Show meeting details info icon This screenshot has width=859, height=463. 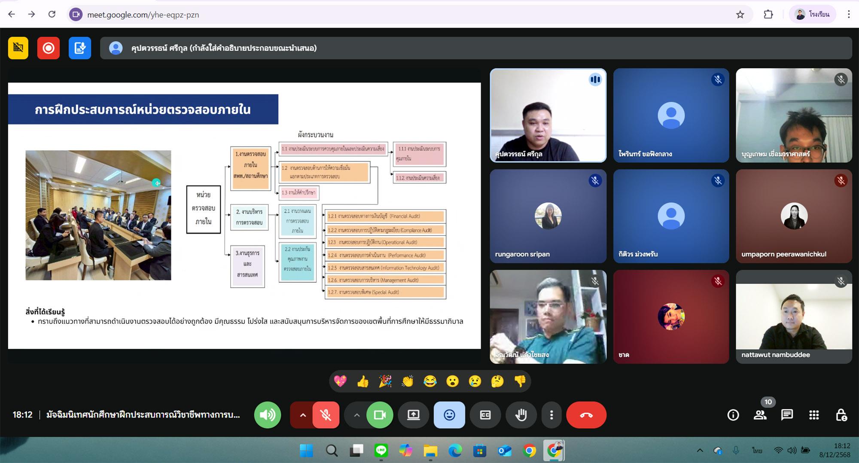click(x=733, y=415)
